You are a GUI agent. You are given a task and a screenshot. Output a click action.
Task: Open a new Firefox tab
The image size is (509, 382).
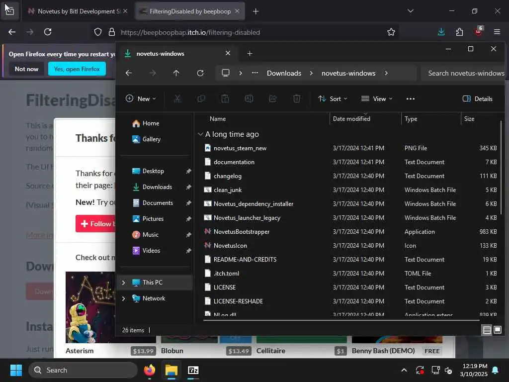pos(256,11)
